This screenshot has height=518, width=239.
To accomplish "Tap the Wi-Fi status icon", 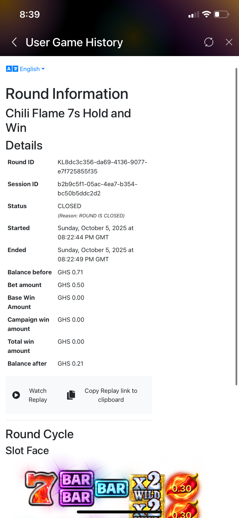I will coord(206,14).
